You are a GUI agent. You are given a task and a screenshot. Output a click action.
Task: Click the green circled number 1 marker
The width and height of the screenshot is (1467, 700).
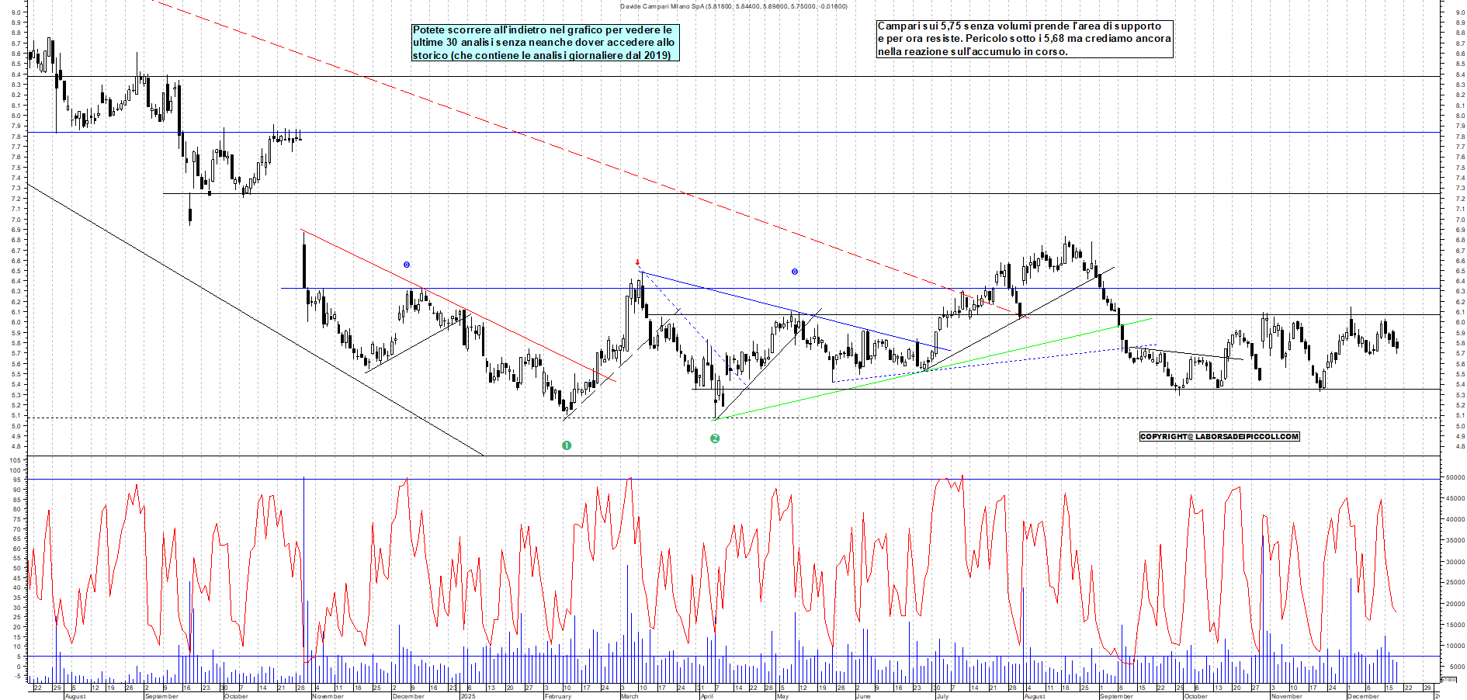pyautogui.click(x=567, y=445)
